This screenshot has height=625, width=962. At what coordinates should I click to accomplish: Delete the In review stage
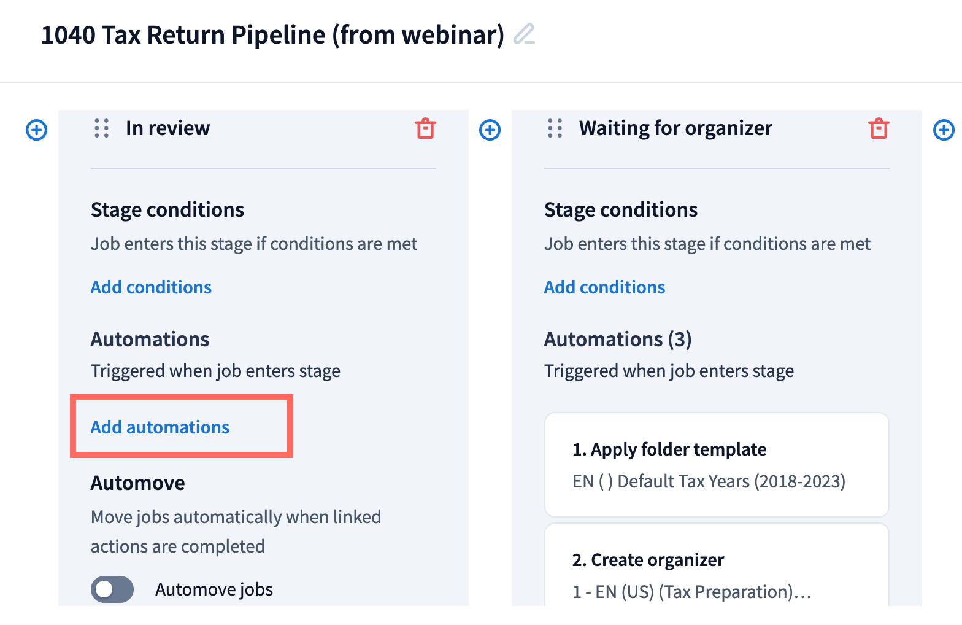click(425, 129)
